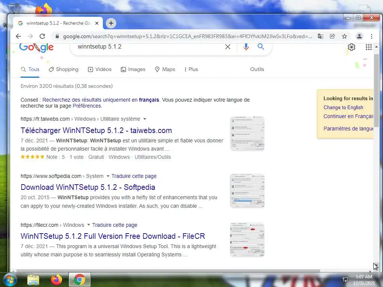Click the Google logo

coord(36,47)
